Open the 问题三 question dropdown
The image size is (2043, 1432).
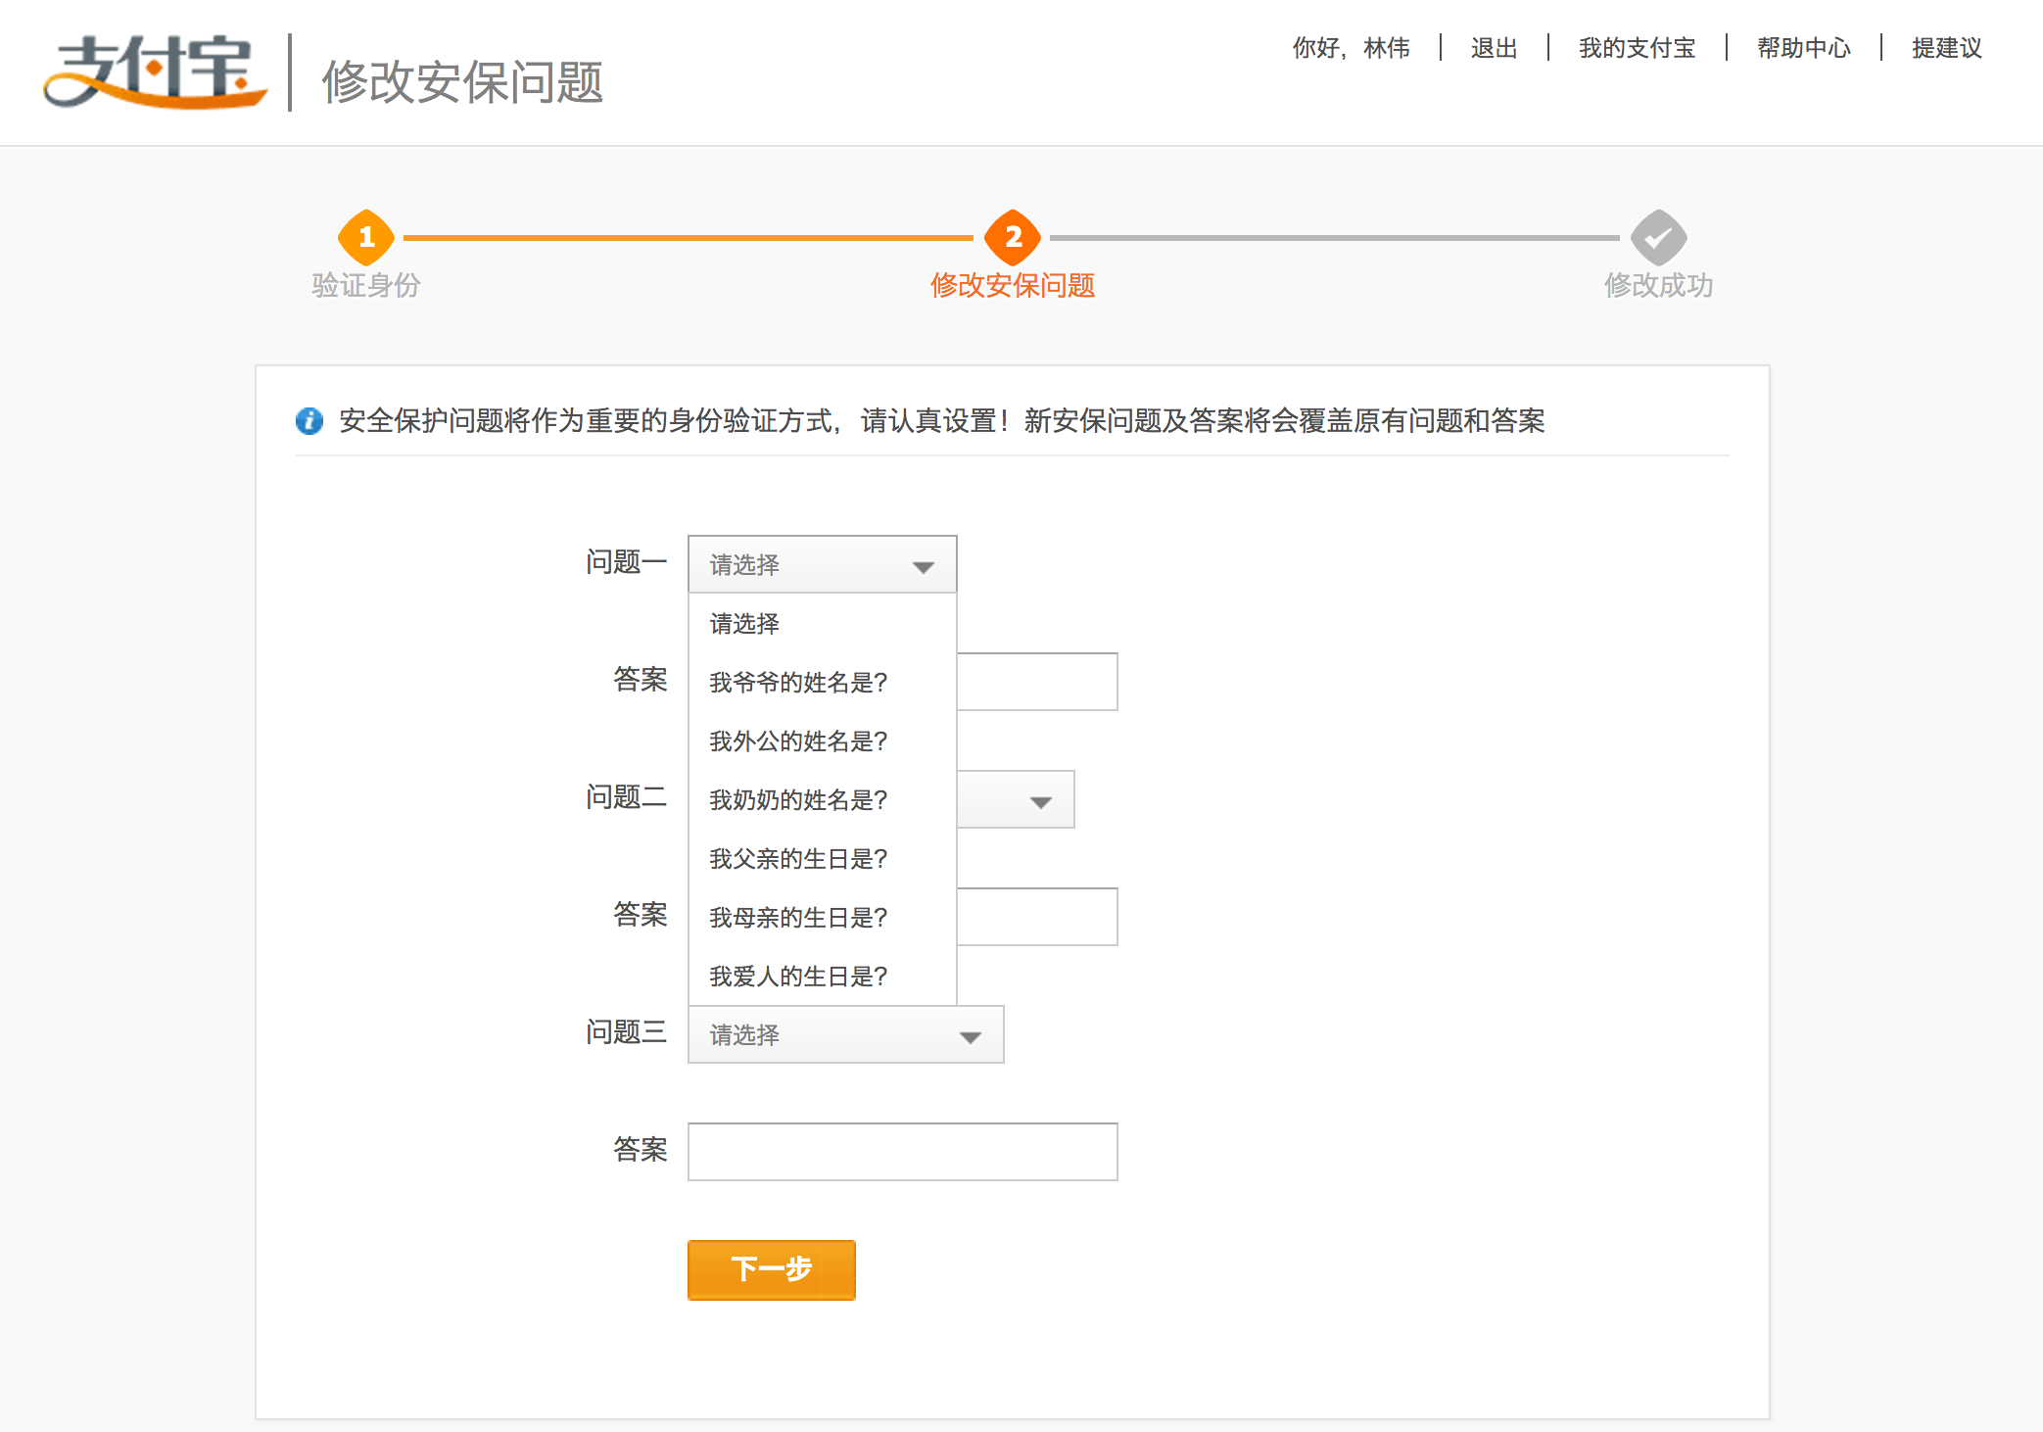845,1035
